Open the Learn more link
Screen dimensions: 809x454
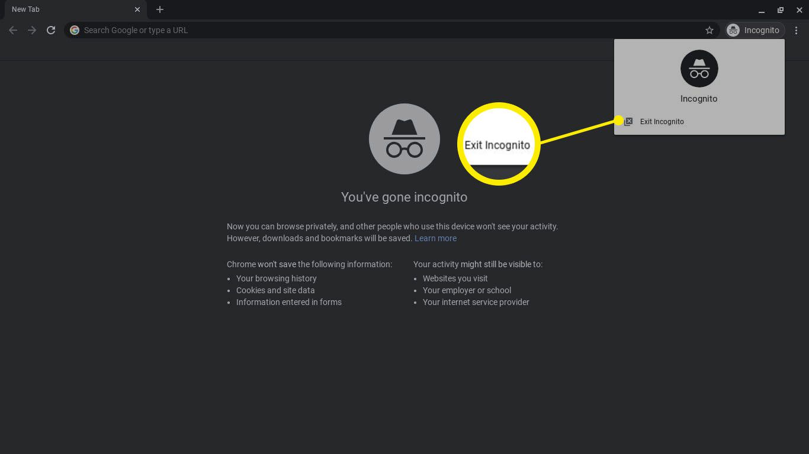[435, 238]
